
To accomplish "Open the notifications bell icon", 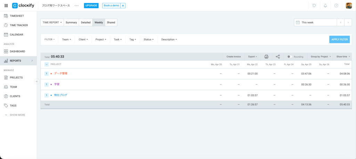I will click(x=325, y=6).
